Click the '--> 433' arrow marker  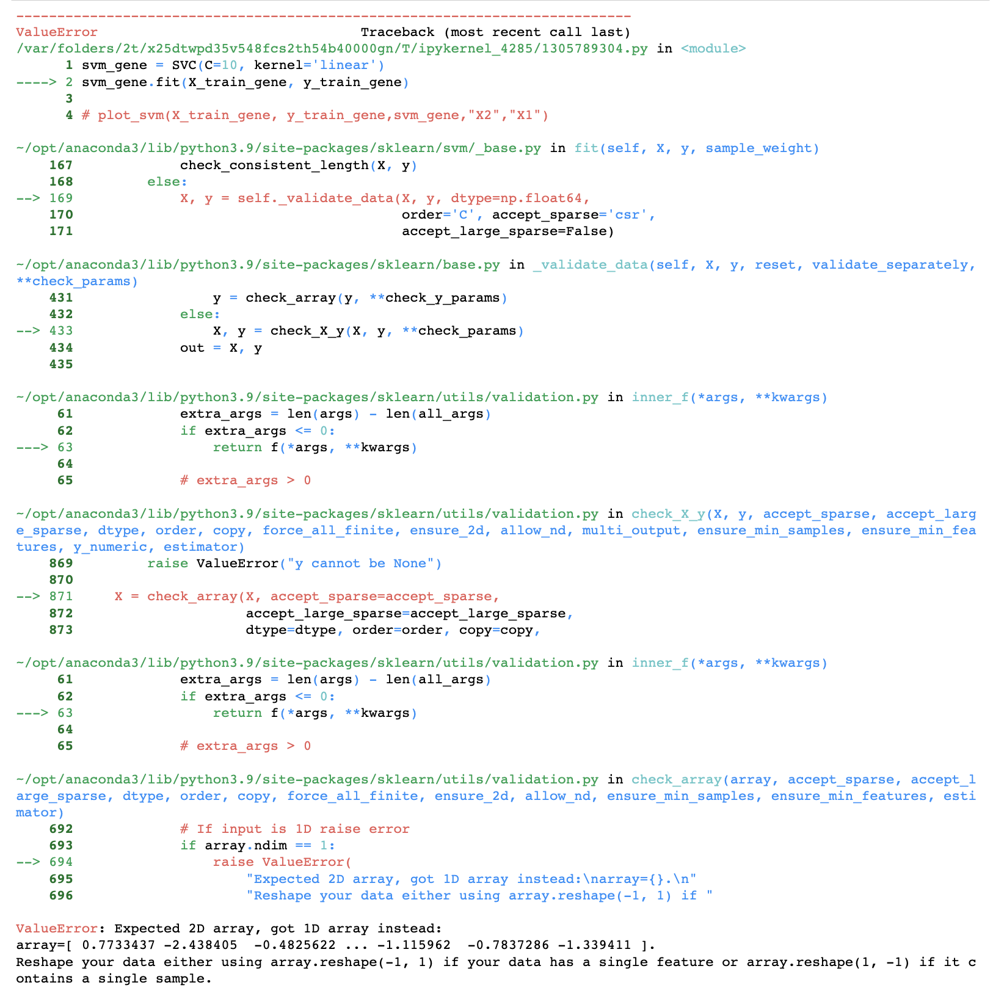click(45, 331)
